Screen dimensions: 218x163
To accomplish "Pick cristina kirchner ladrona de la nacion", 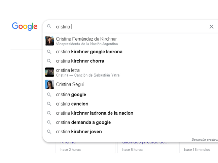I will pos(131,113).
